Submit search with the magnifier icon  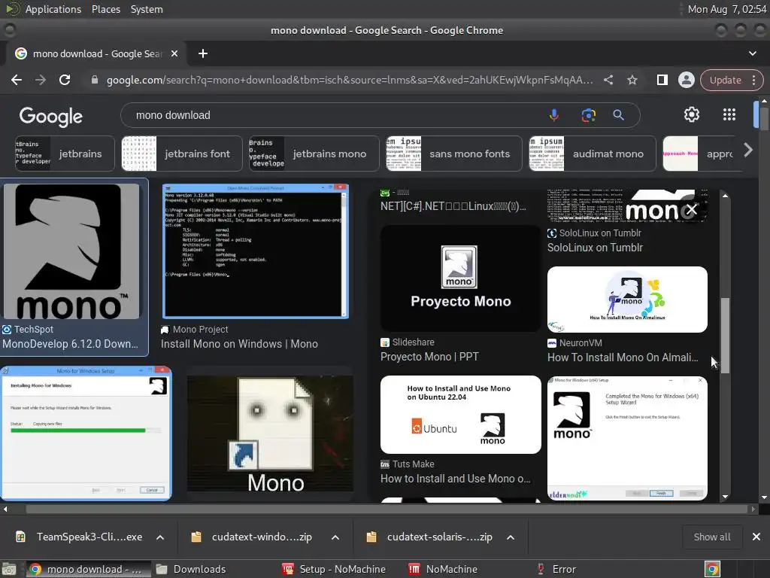618,115
